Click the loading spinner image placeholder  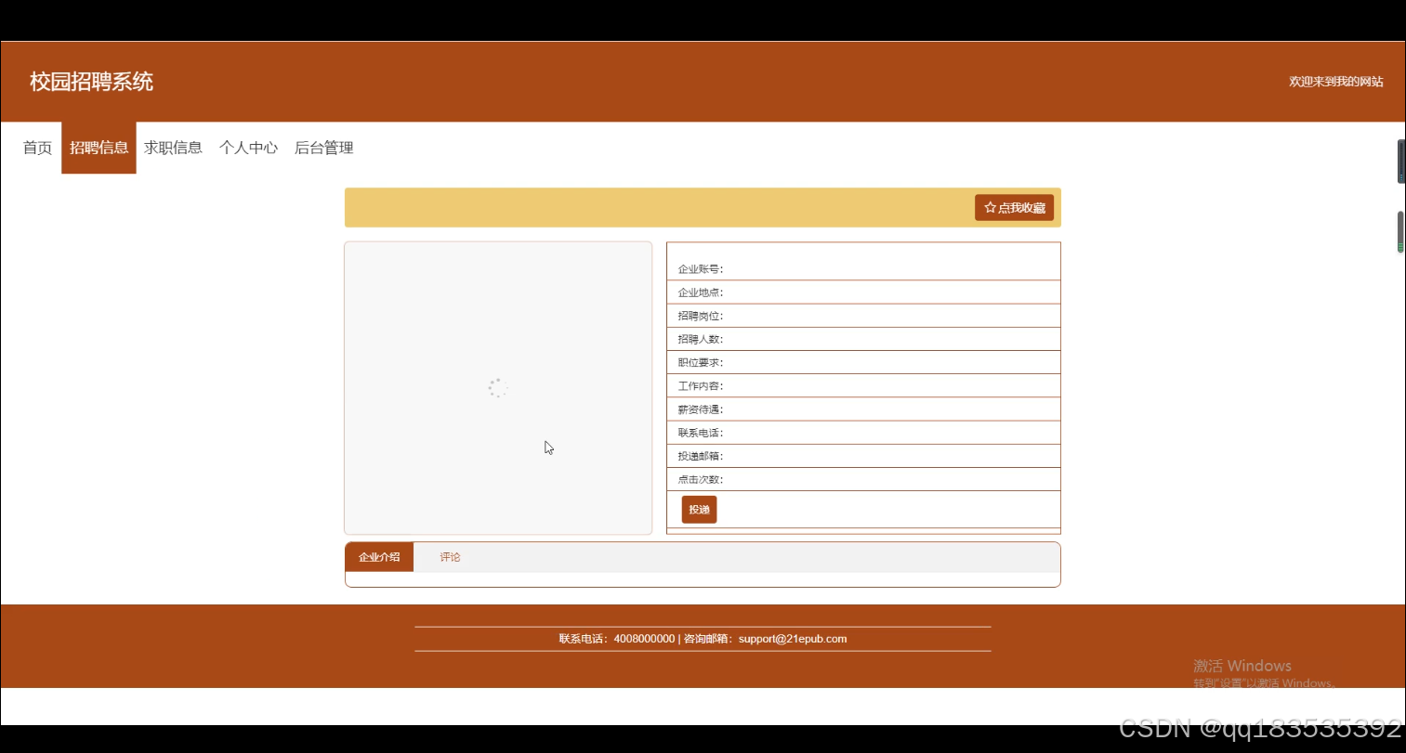click(x=498, y=388)
